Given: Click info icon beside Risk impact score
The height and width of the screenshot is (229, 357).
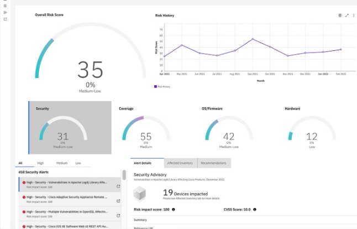Looking at the screenshot, I should pyautogui.click(x=174, y=210).
